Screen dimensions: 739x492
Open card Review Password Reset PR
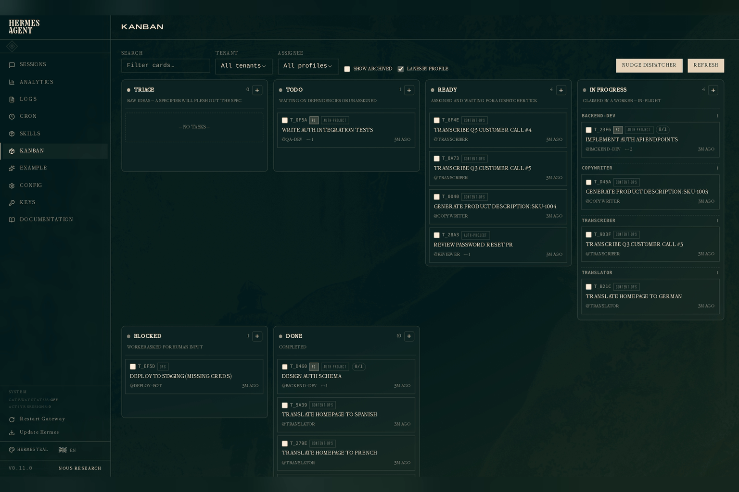(498, 245)
